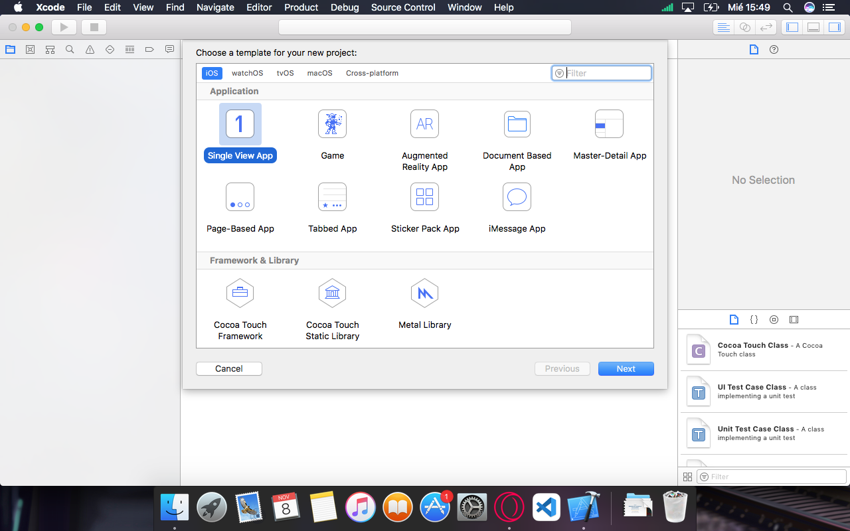Open the Debug menu

click(345, 7)
